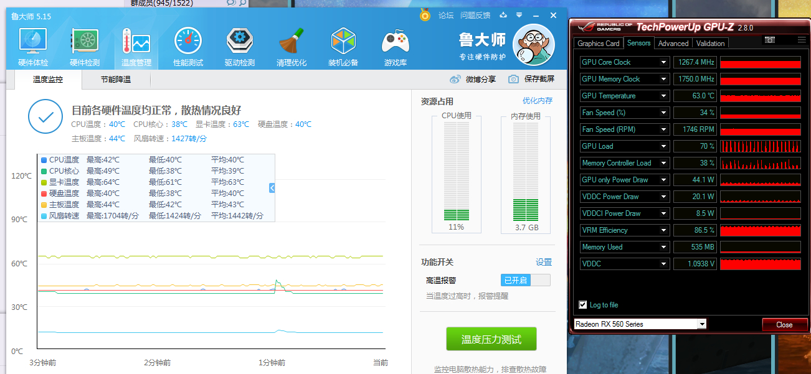Toggle the 风扇转速 cyan legend marker

click(44, 216)
